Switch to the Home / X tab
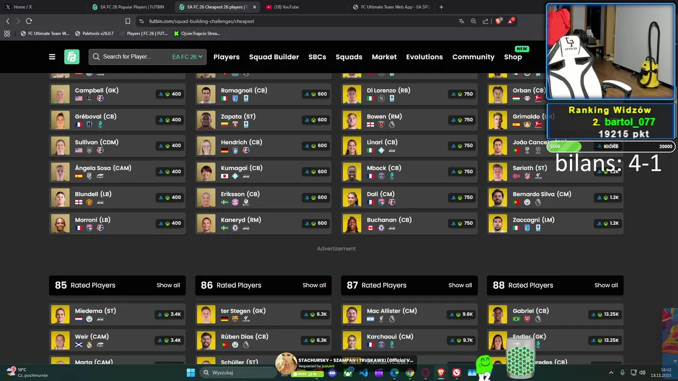 click(x=43, y=7)
